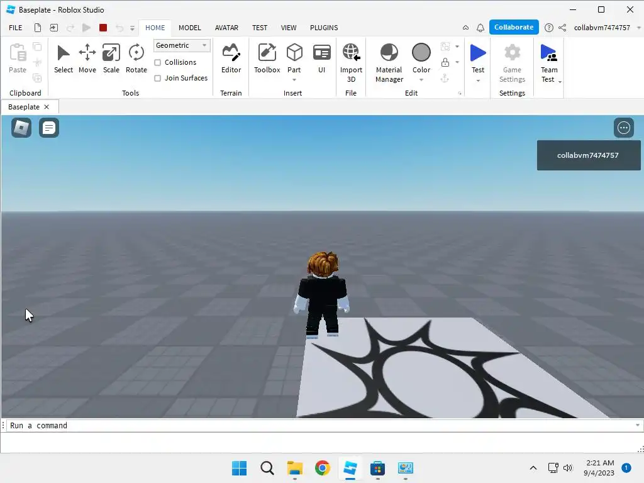Open the Geometric mode dropdown

click(x=182, y=45)
